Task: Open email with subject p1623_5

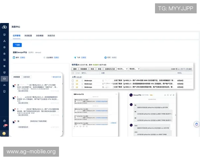Action: (139, 87)
